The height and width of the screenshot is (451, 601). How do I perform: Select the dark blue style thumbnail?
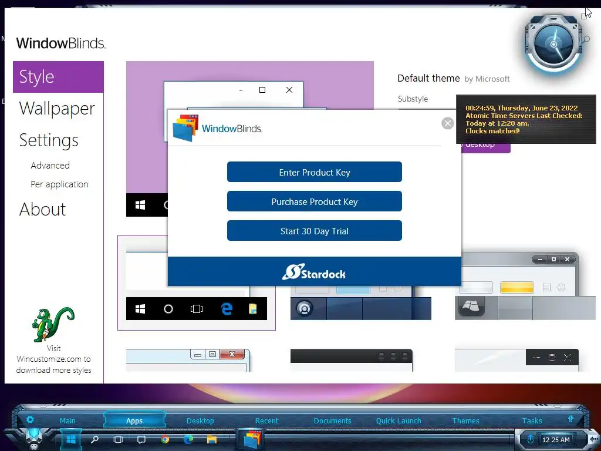pos(361,303)
